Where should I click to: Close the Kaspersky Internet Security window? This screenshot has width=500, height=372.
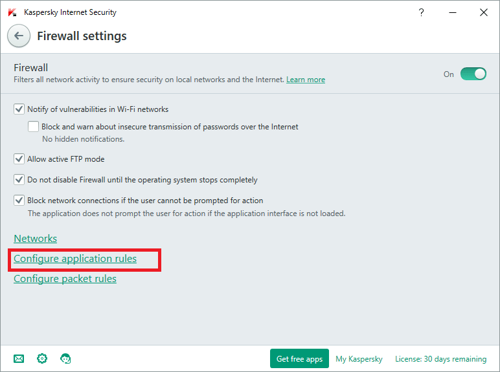(483, 12)
